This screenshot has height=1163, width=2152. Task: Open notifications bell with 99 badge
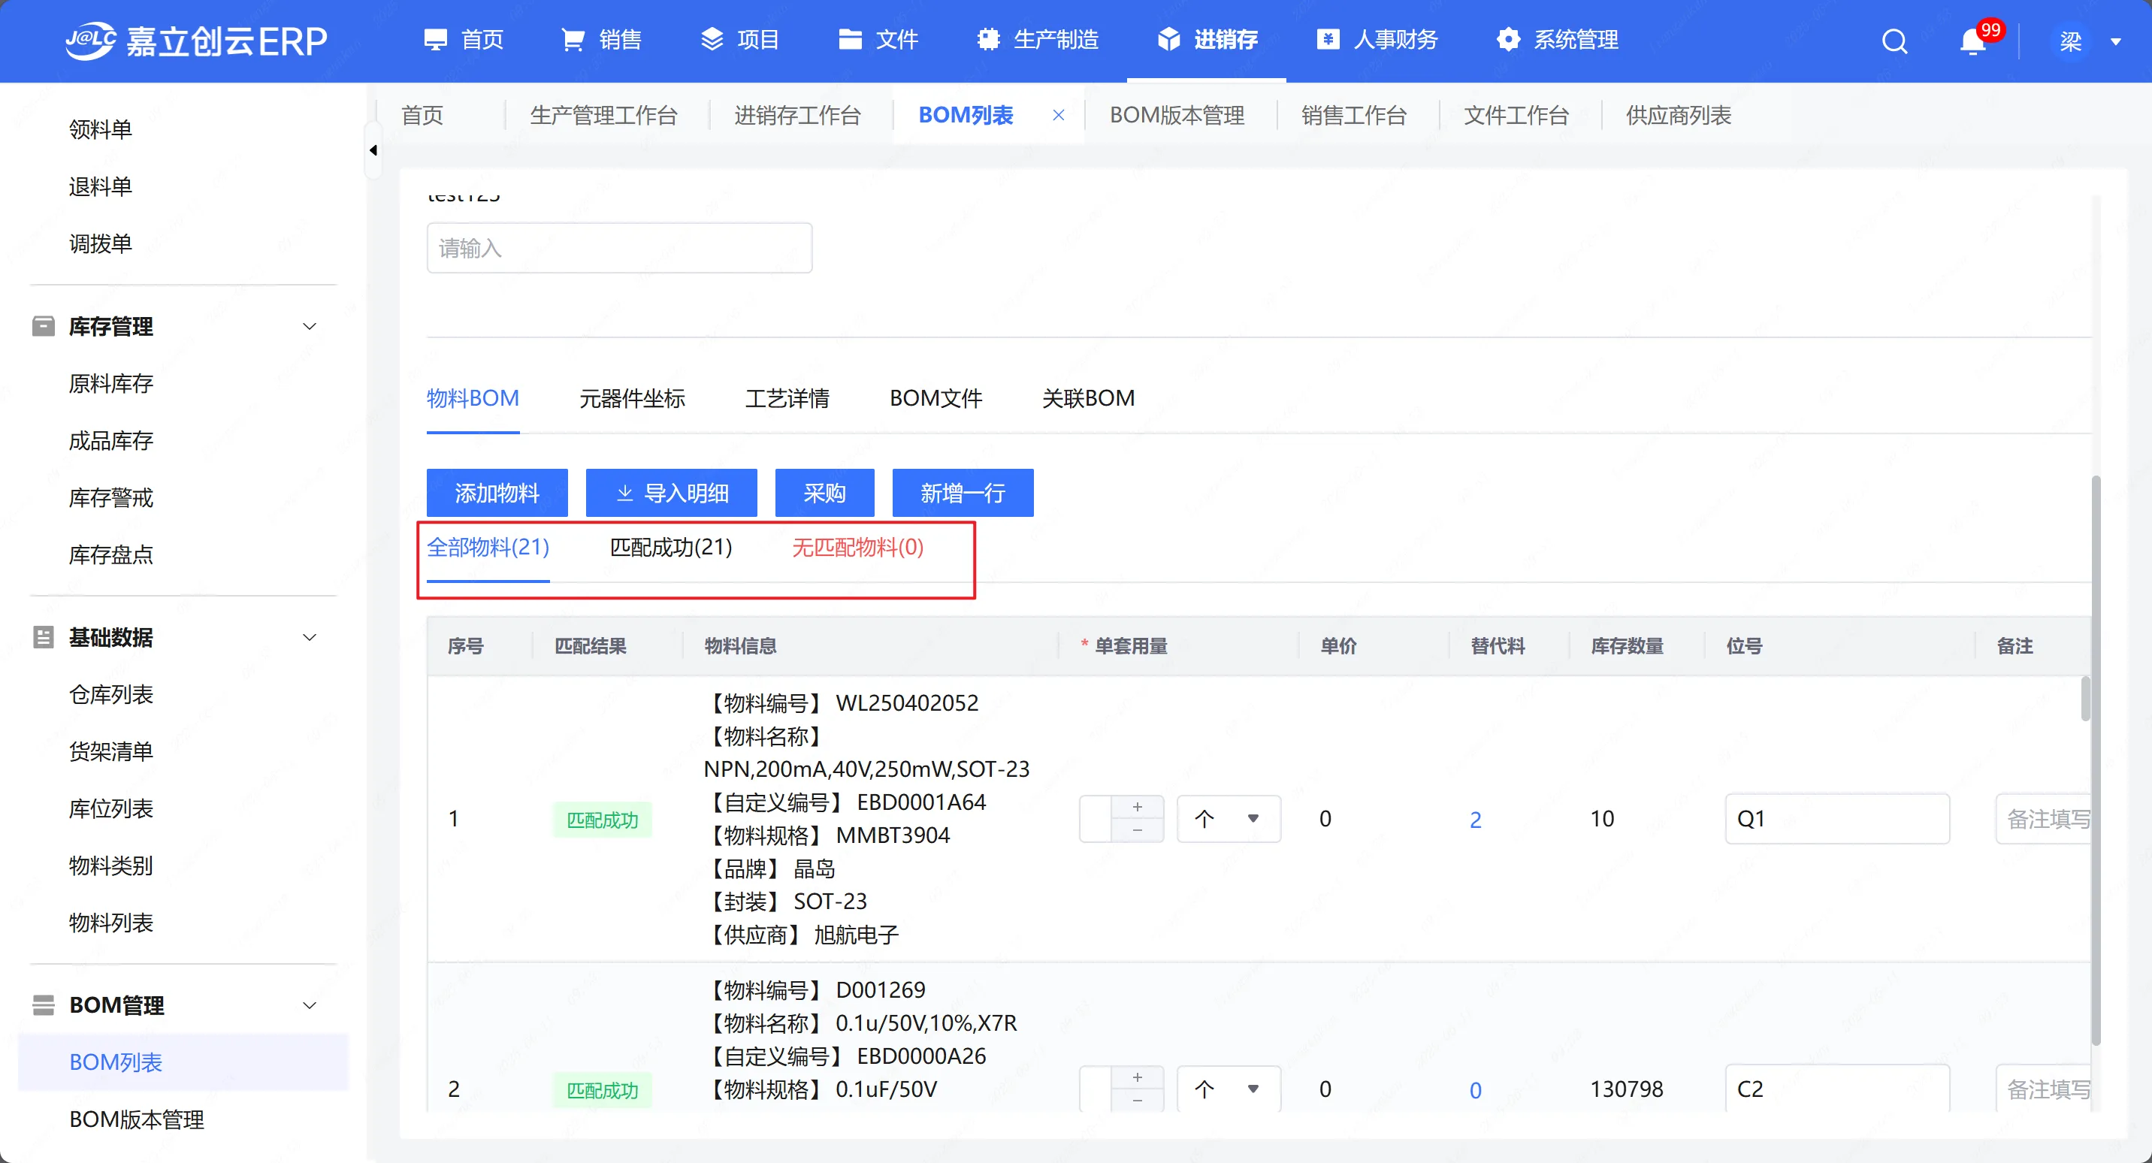click(x=1973, y=41)
